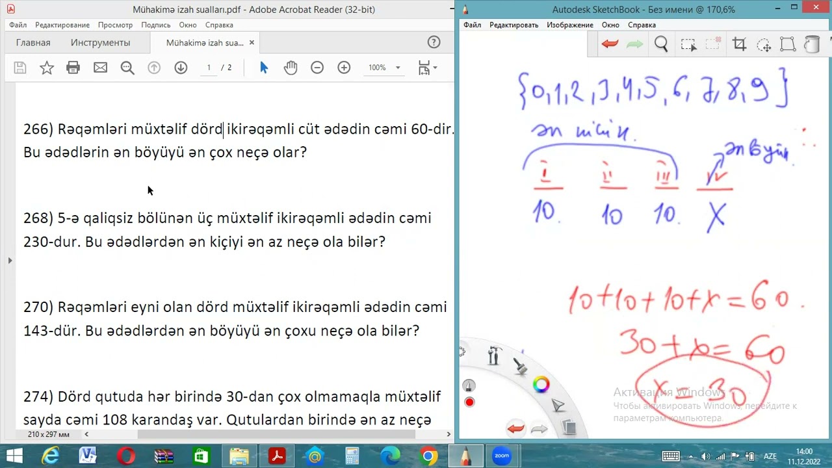This screenshot has width=832, height=468.
Task: Open Подпись menu in Acrobat
Action: pos(156,25)
